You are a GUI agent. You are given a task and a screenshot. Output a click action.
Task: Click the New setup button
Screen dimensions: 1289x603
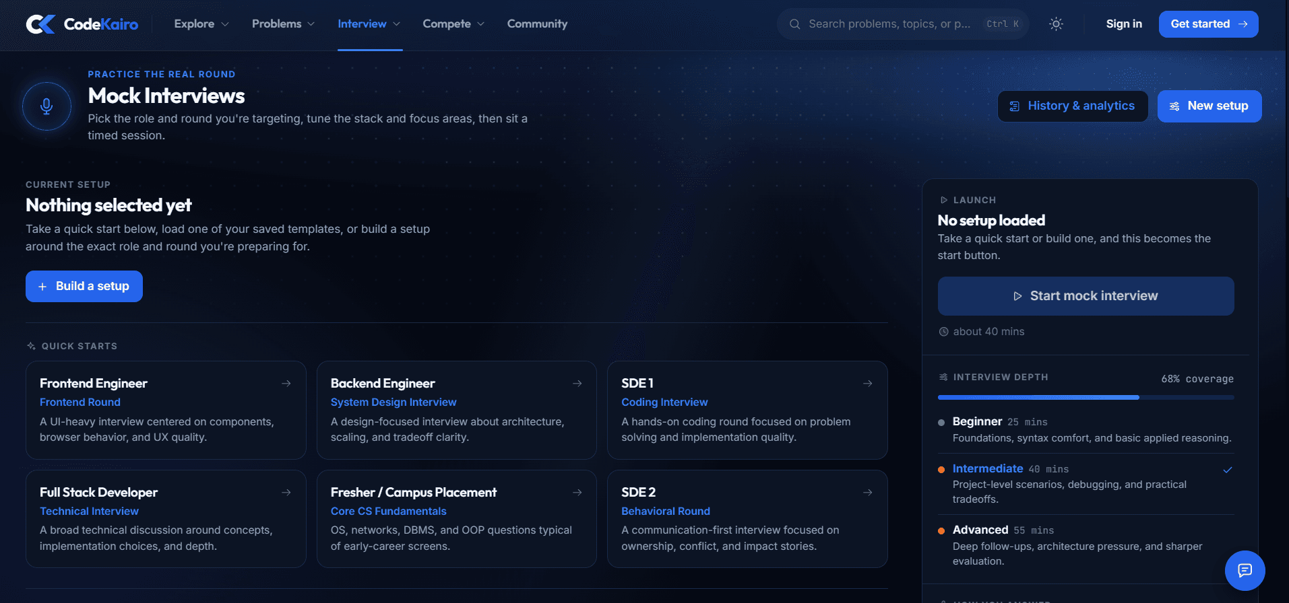pyautogui.click(x=1209, y=106)
